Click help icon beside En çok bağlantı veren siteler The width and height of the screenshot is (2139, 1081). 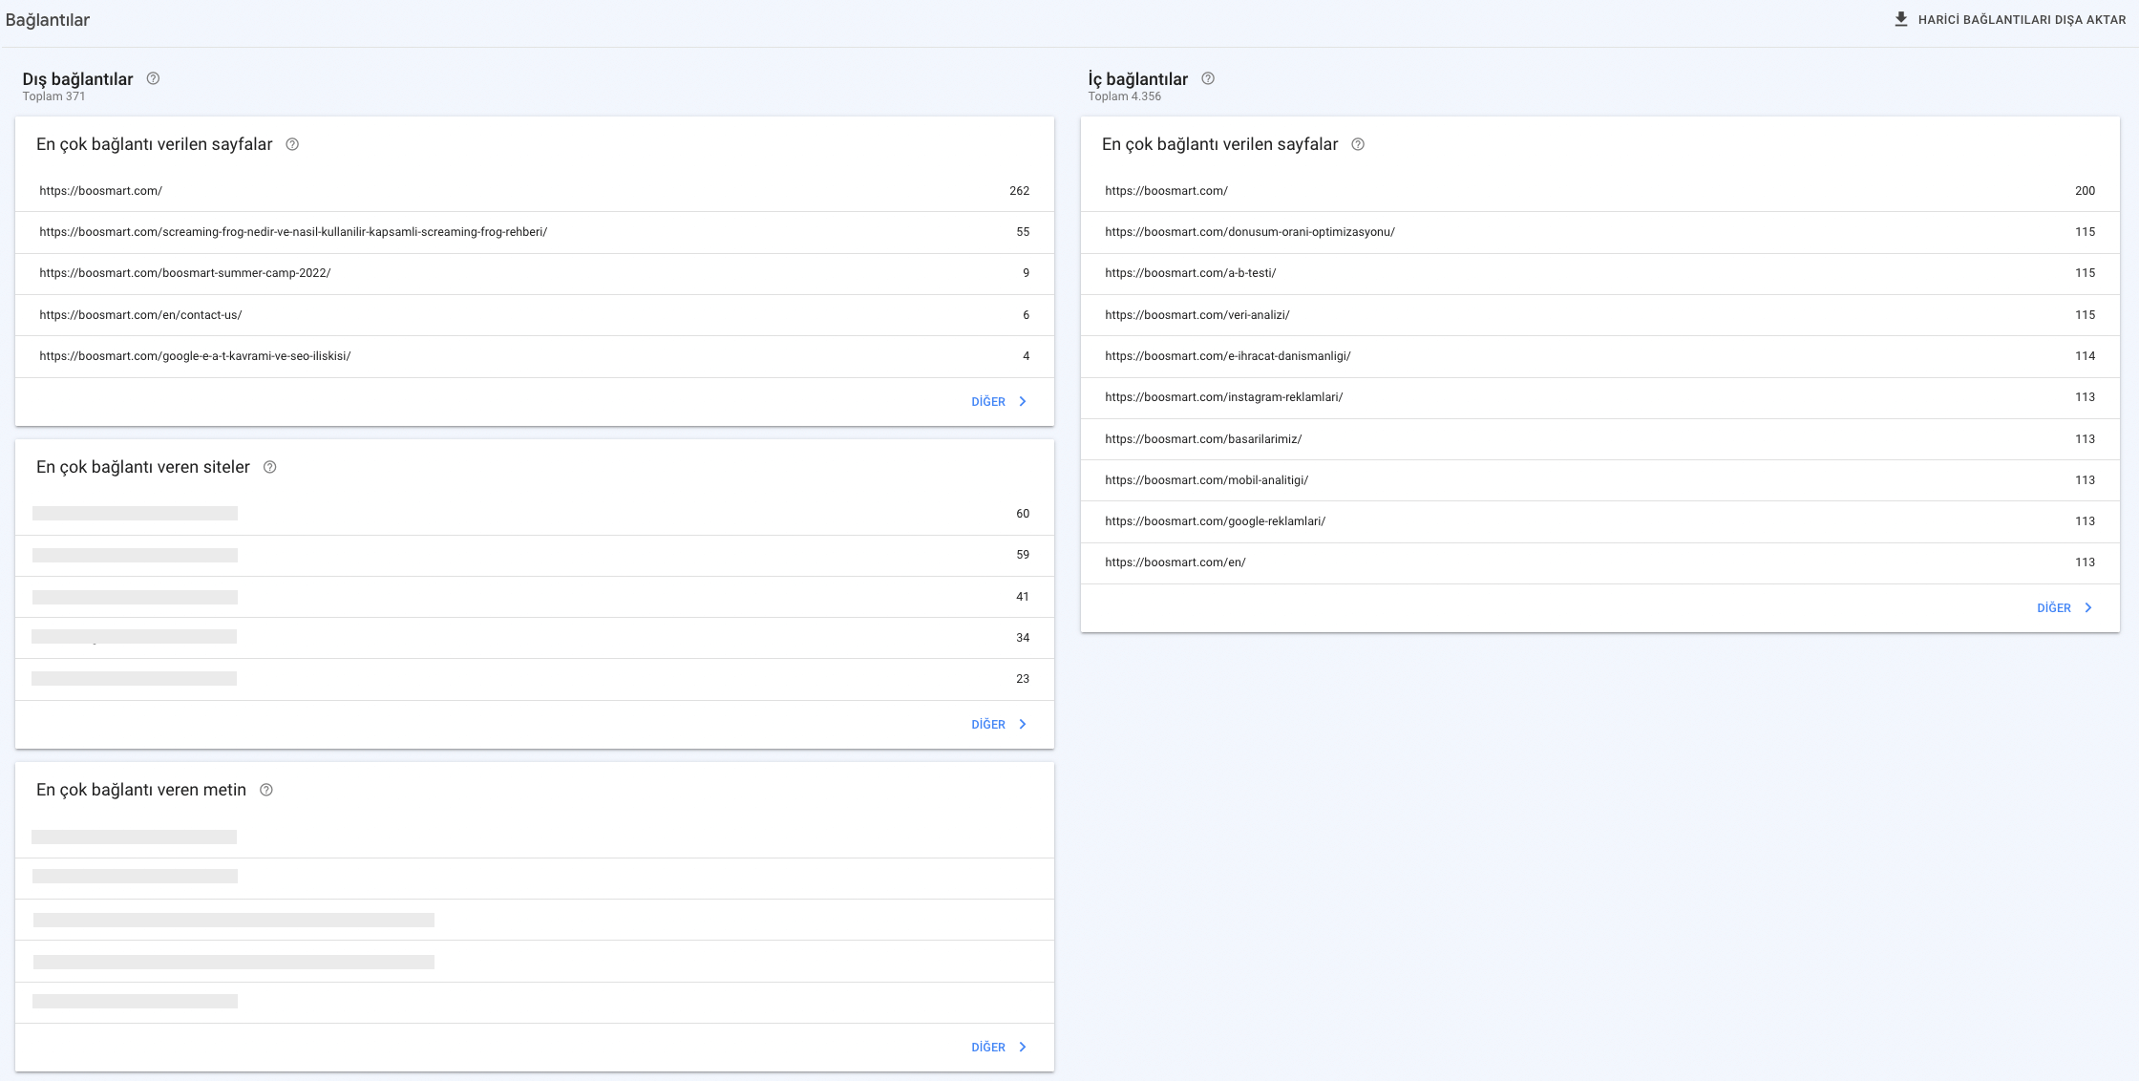pyautogui.click(x=269, y=467)
